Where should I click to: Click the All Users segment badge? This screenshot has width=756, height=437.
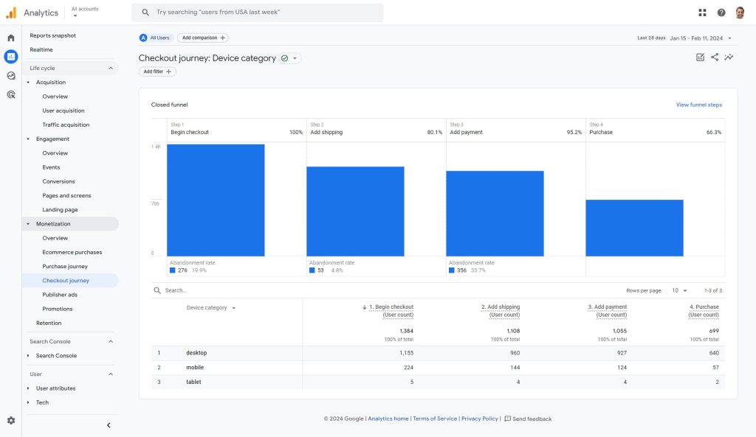(155, 38)
